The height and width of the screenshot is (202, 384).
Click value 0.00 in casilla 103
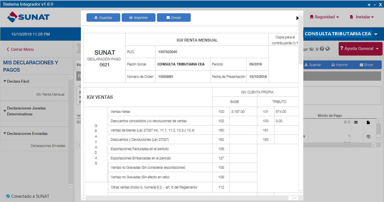pos(279,121)
